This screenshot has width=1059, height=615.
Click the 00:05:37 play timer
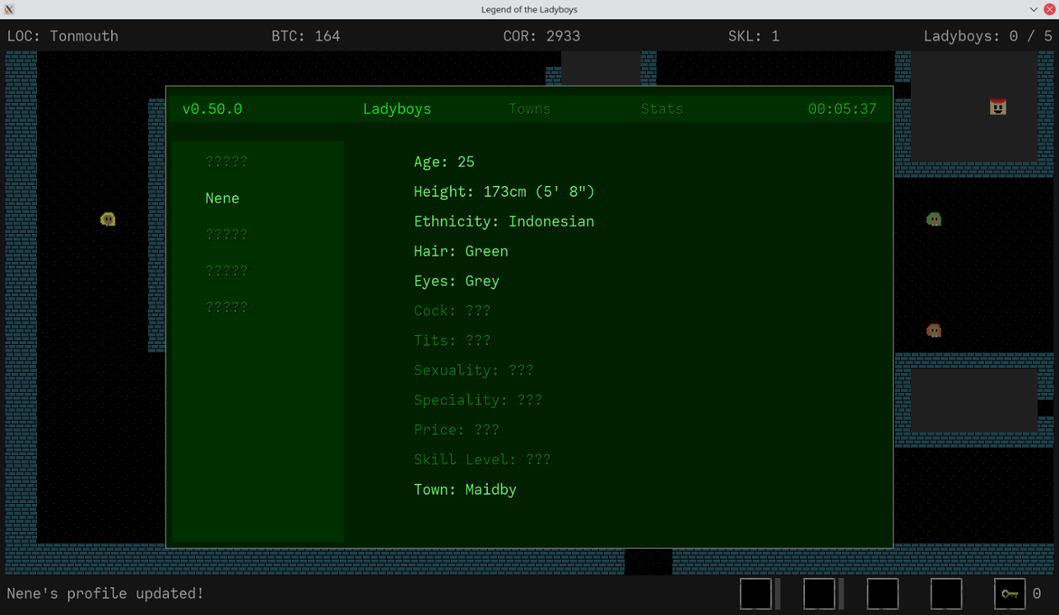[842, 109]
